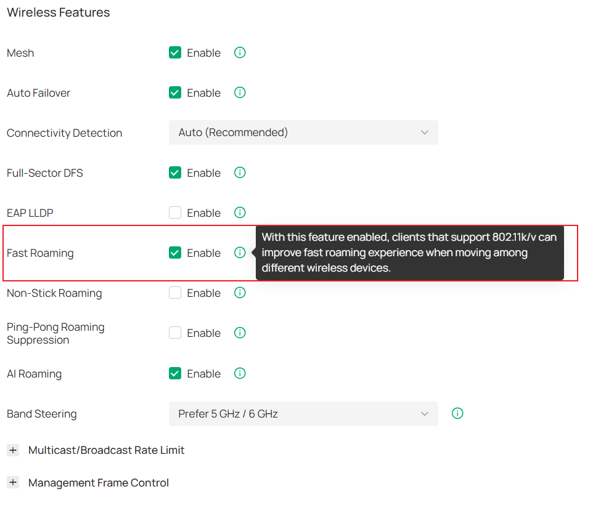
Task: Click the Band Steering info icon
Action: [457, 413]
